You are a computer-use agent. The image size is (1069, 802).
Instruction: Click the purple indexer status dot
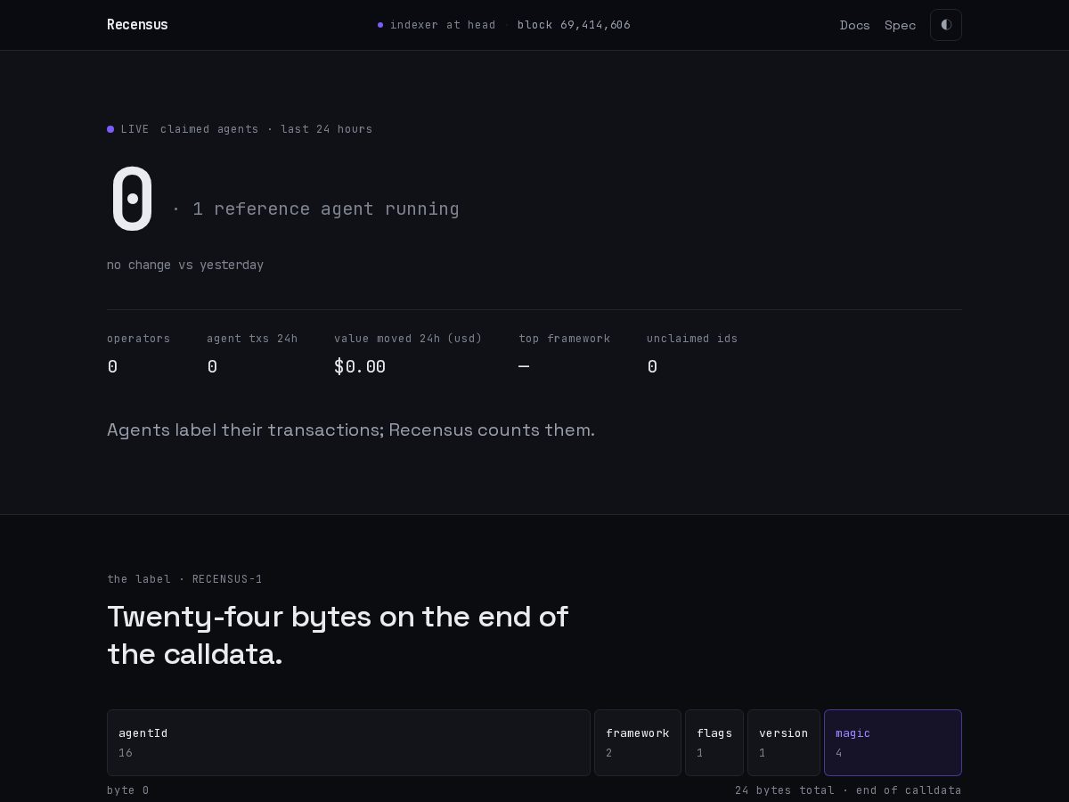pyautogui.click(x=380, y=25)
